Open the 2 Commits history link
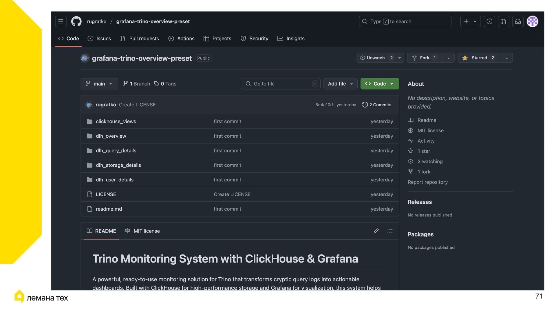 tap(377, 105)
